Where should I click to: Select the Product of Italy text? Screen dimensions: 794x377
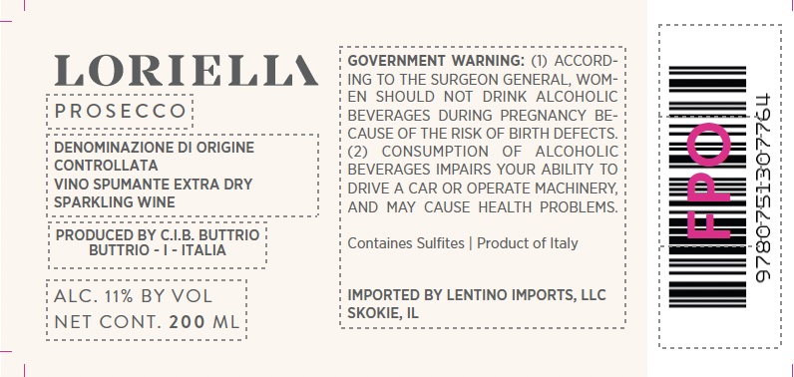click(x=527, y=243)
